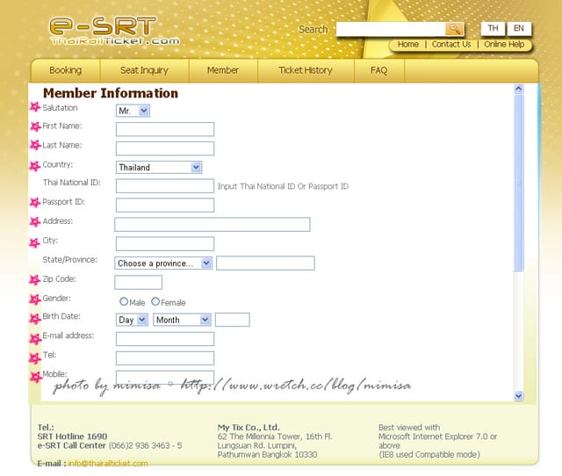Click the City input field
Viewport: 562px width, 476px height.
click(165, 244)
